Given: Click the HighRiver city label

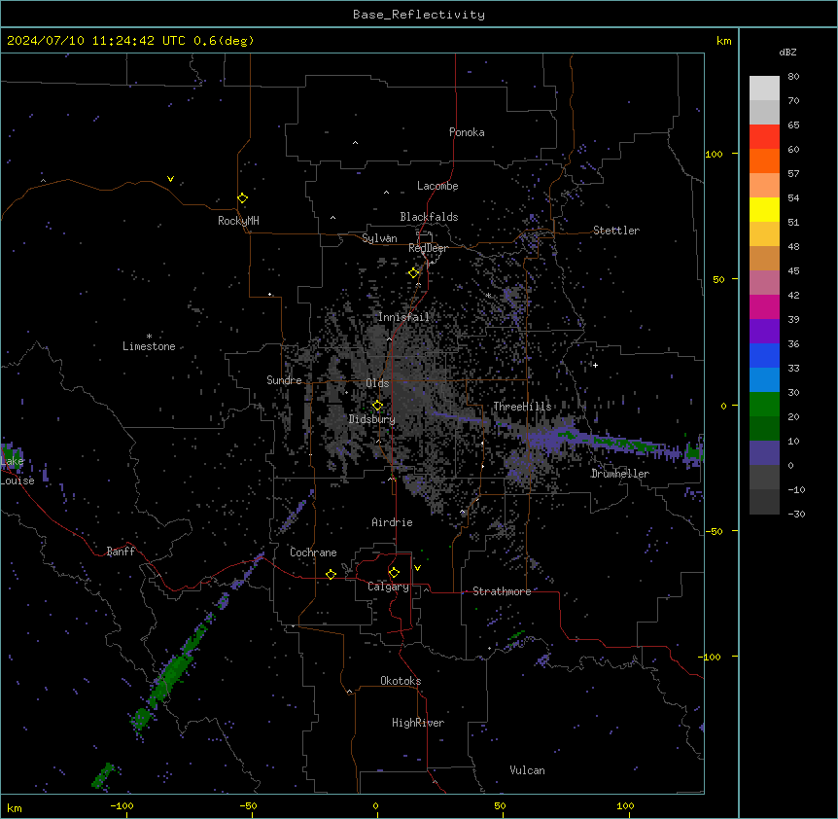Looking at the screenshot, I should [418, 723].
